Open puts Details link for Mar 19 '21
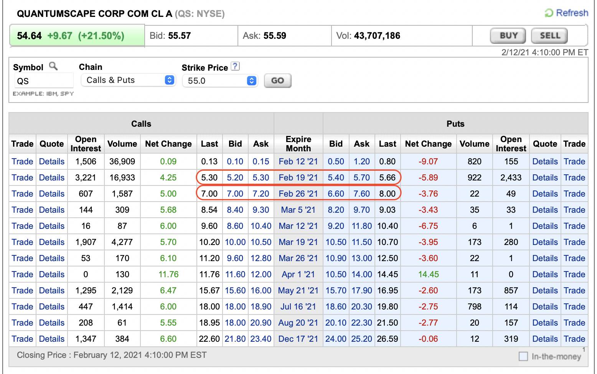This screenshot has width=597, height=374. tap(545, 242)
